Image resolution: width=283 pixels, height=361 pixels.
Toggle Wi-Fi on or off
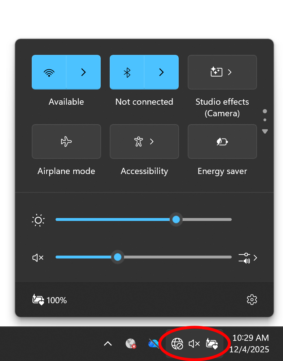point(49,72)
